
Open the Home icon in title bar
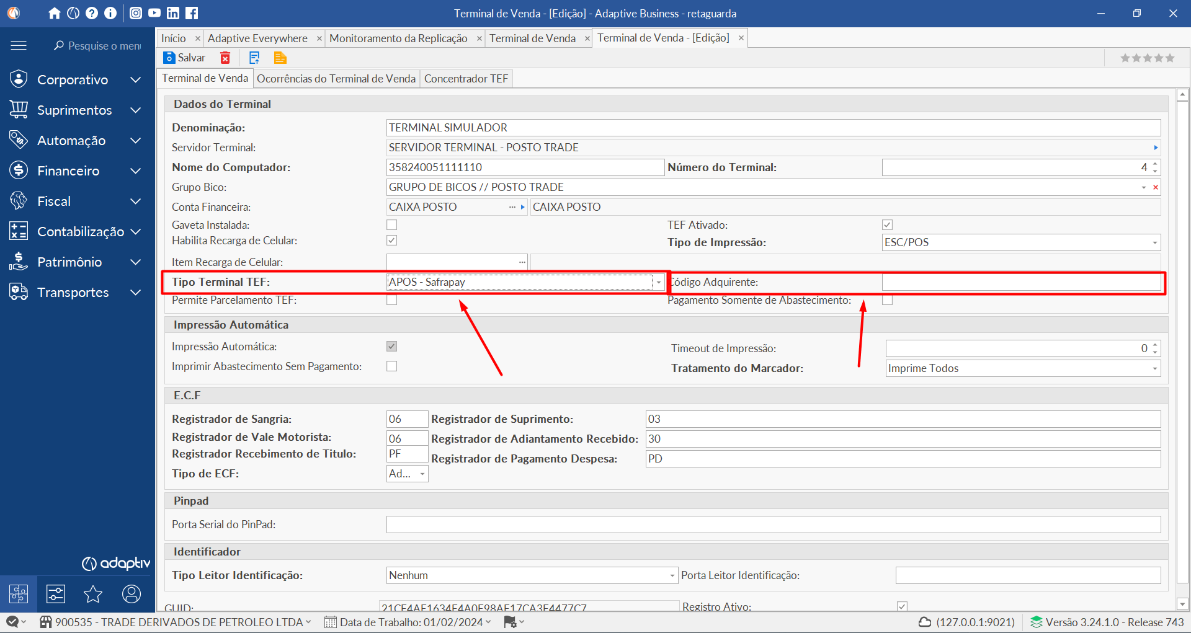55,13
